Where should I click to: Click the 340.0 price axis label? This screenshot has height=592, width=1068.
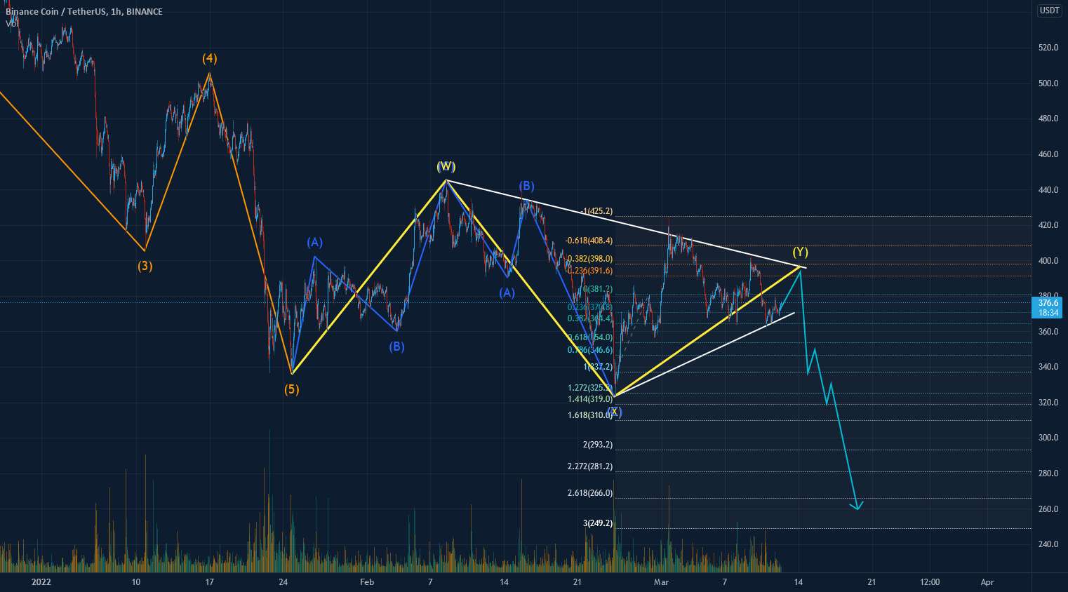tap(1048, 367)
